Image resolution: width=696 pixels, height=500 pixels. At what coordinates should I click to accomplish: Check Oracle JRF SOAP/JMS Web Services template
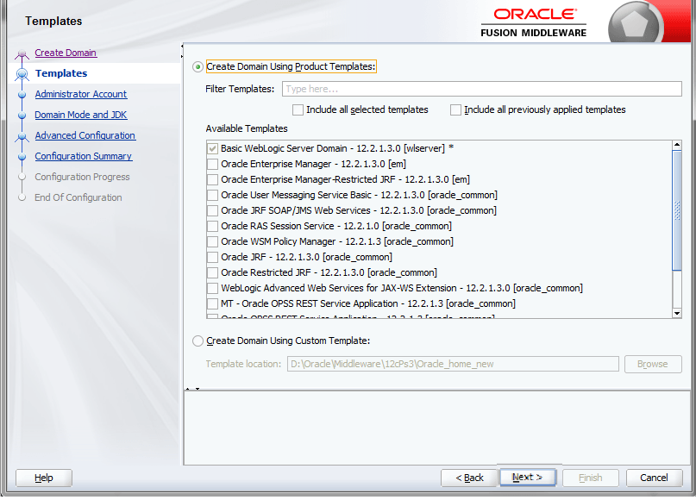point(213,210)
